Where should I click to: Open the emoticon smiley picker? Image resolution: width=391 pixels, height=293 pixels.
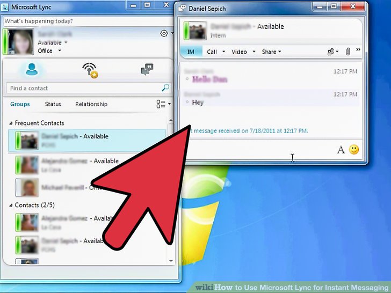tap(354, 150)
